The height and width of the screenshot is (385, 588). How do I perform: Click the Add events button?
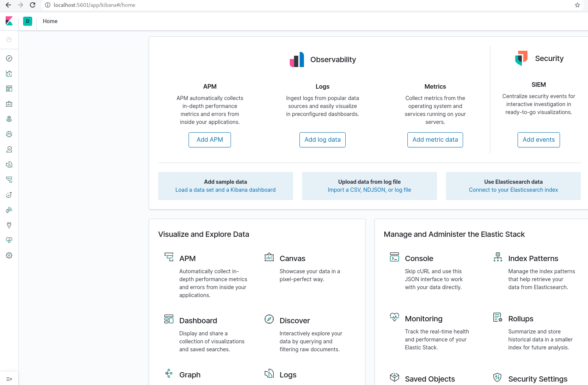[539, 140]
